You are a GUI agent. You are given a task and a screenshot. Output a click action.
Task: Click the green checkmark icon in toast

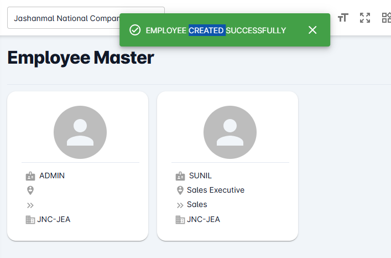tap(134, 30)
